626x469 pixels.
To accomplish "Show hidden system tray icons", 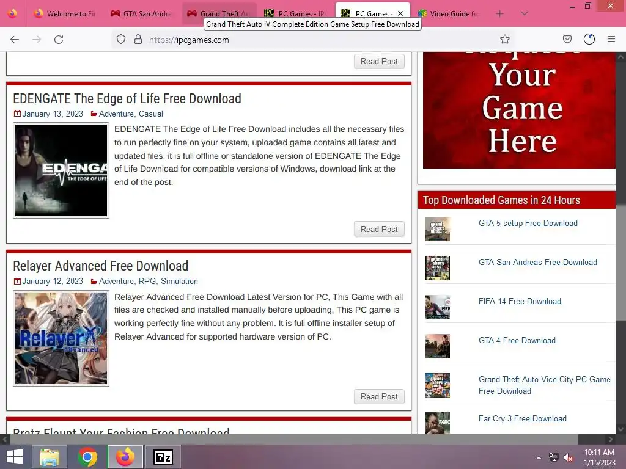I will 539,457.
